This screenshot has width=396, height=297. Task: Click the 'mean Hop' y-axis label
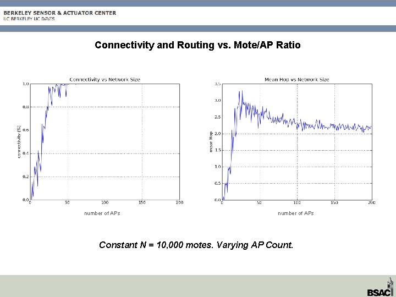pyautogui.click(x=211, y=142)
